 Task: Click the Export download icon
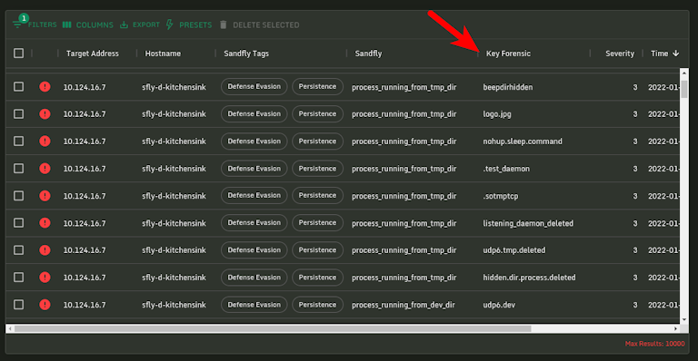coord(124,24)
